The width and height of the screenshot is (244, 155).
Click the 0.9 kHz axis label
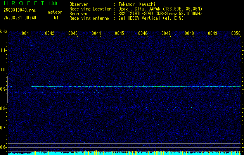click(3, 89)
